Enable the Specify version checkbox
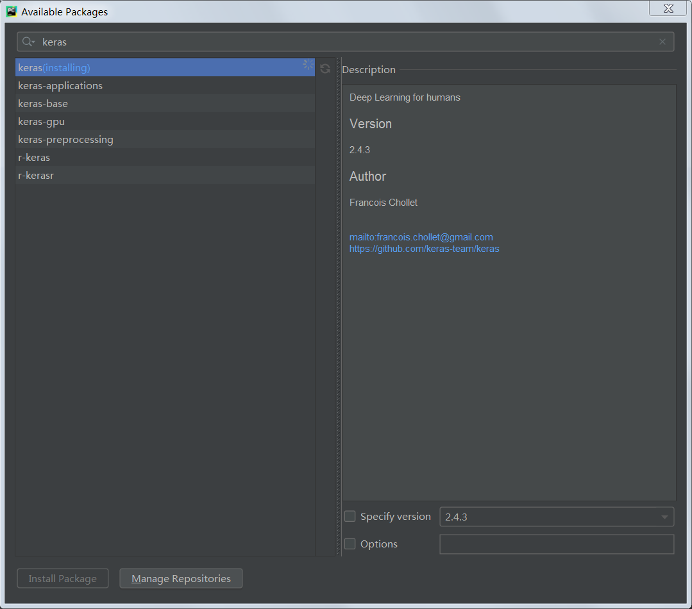 tap(350, 516)
